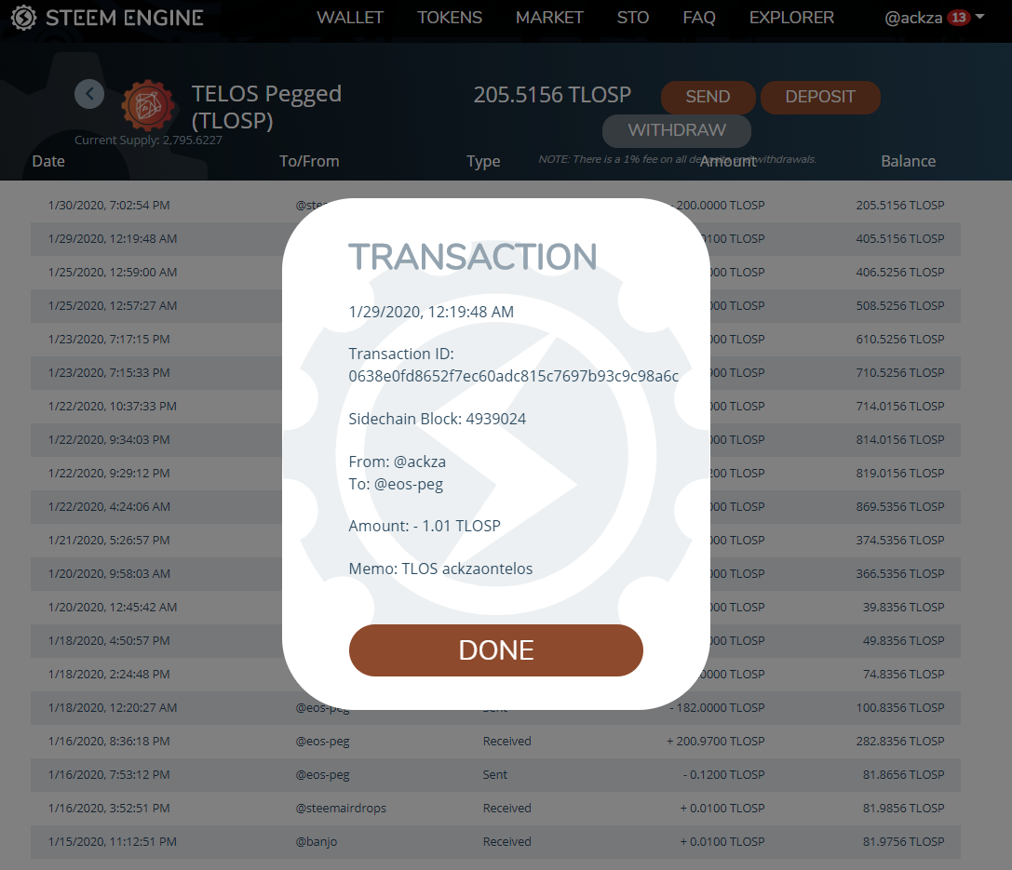1012x870 pixels.
Task: Click the TELOS Pegged token logo
Action: [x=148, y=105]
